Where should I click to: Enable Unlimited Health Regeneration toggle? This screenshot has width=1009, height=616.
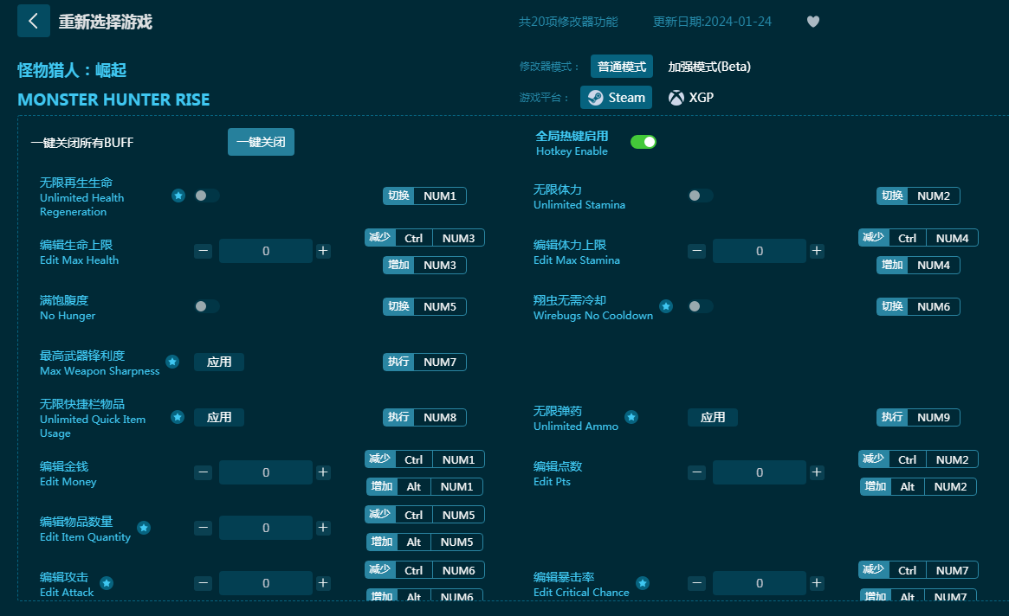click(x=207, y=196)
